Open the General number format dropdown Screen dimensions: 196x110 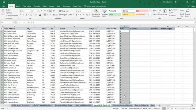(90, 11)
